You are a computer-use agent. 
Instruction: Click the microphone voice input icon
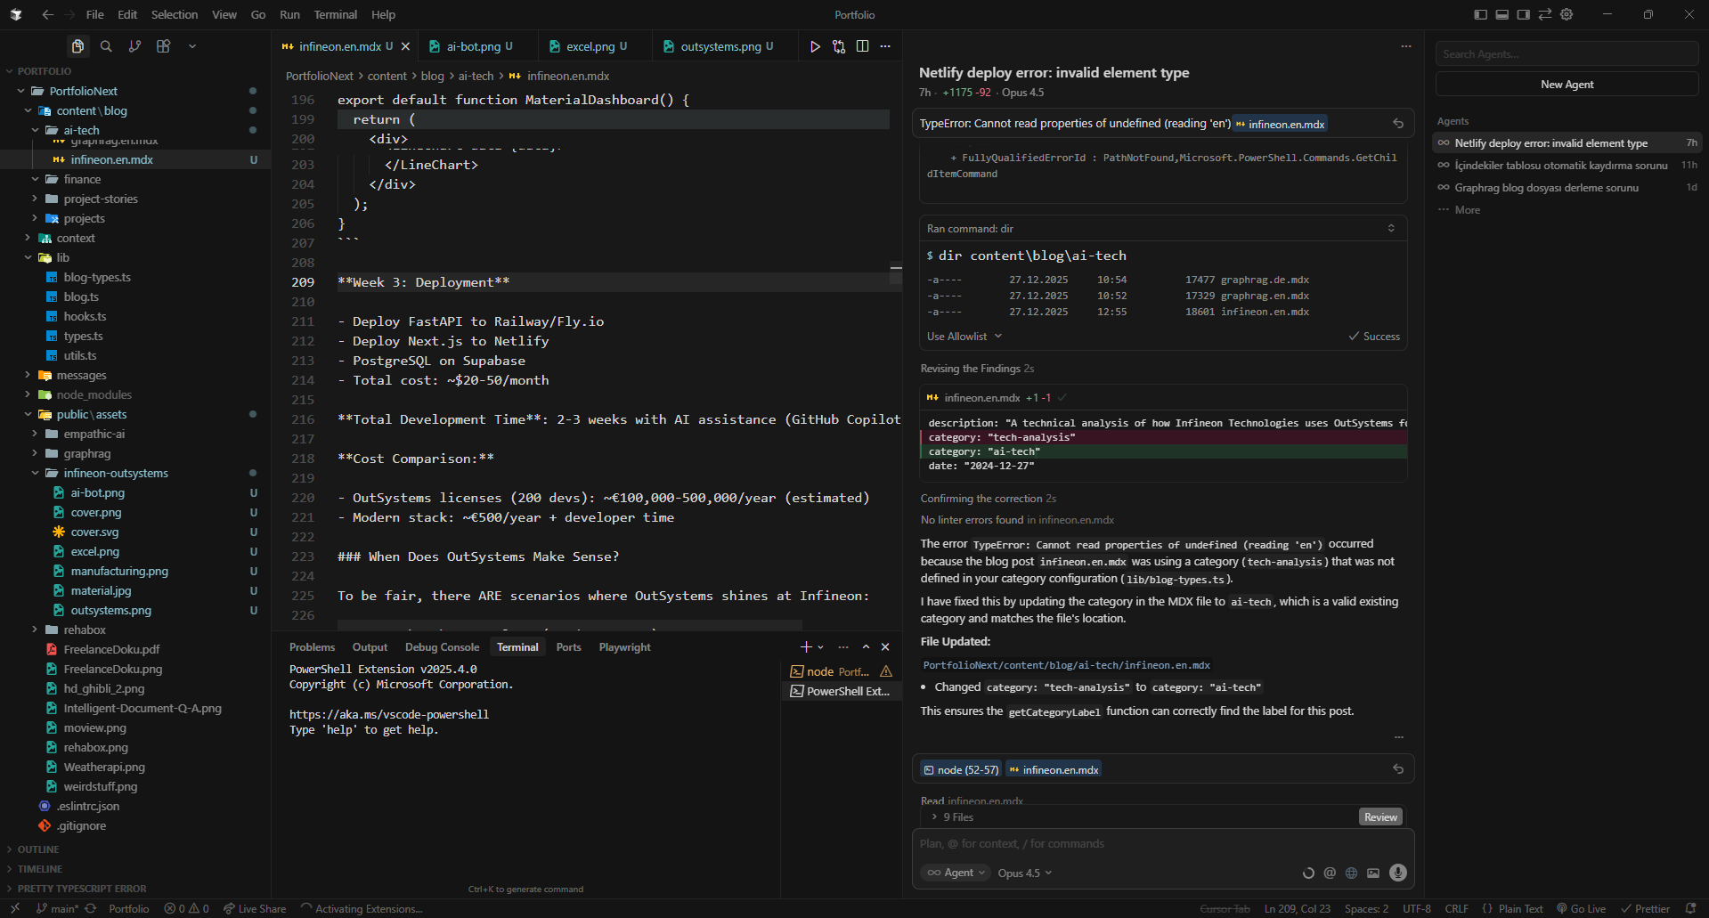pos(1397,873)
